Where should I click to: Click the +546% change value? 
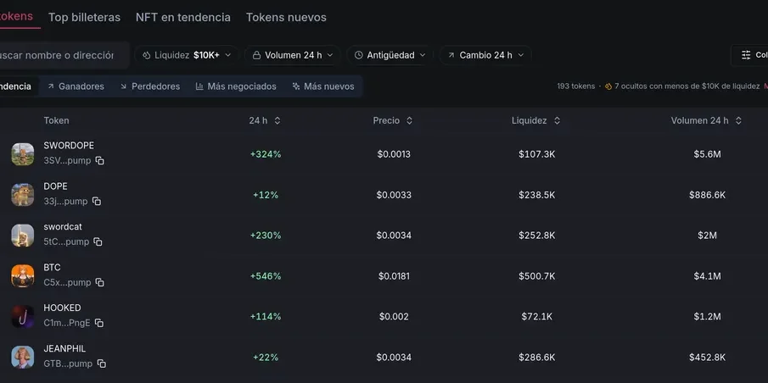266,276
